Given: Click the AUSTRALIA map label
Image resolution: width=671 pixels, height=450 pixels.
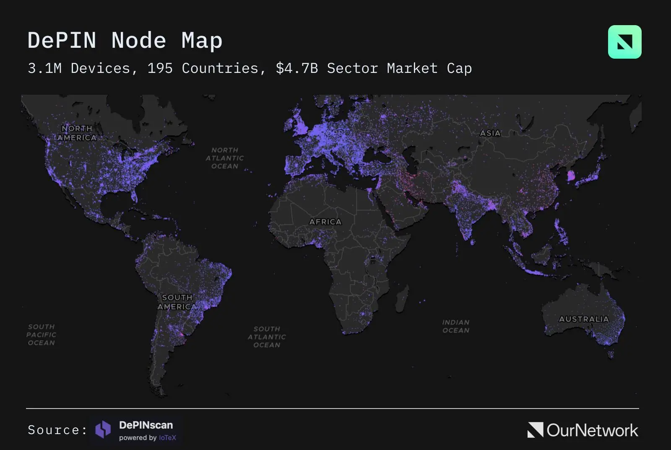Looking at the screenshot, I should click(x=584, y=319).
